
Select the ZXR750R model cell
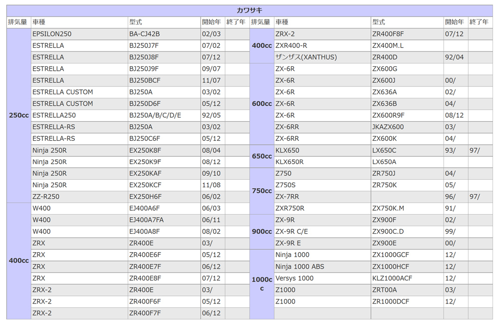(x=322, y=208)
